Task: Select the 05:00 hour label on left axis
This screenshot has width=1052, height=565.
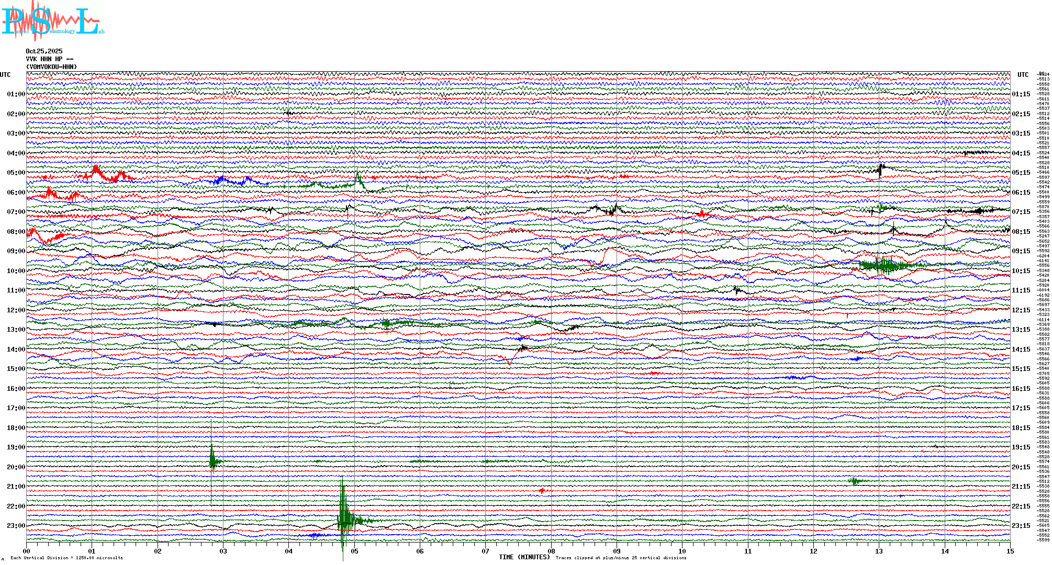Action: click(16, 173)
